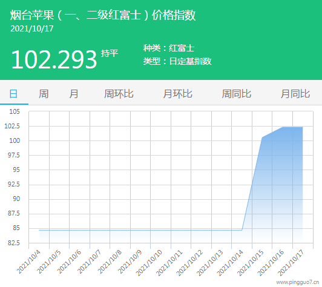Screen dimensions: 322x287
Task: Click the chart title 烟台苹果价格指数
Action: 103,15
